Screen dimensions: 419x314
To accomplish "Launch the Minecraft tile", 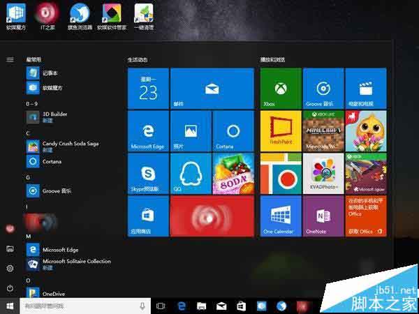I will [323, 131].
